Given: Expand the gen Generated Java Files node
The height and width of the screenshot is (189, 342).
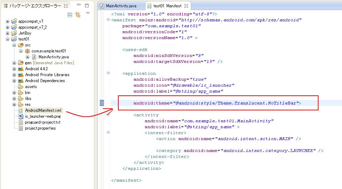Looking at the screenshot, I should [14, 63].
